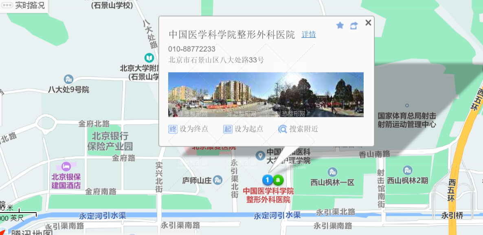Click the 金府北路 road label

click(94, 124)
